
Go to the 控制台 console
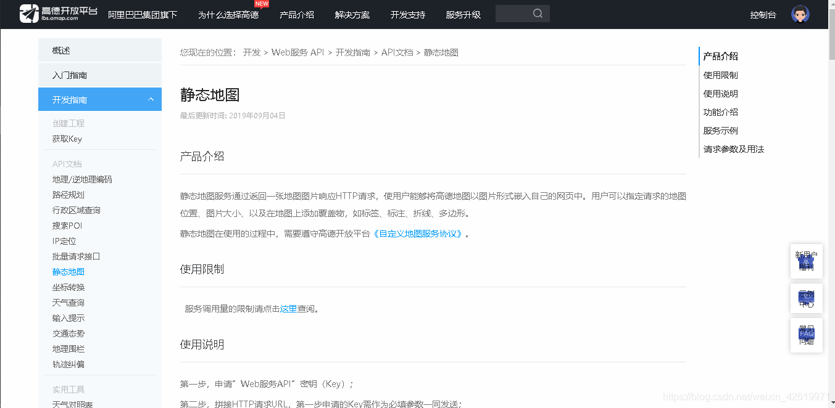(763, 15)
